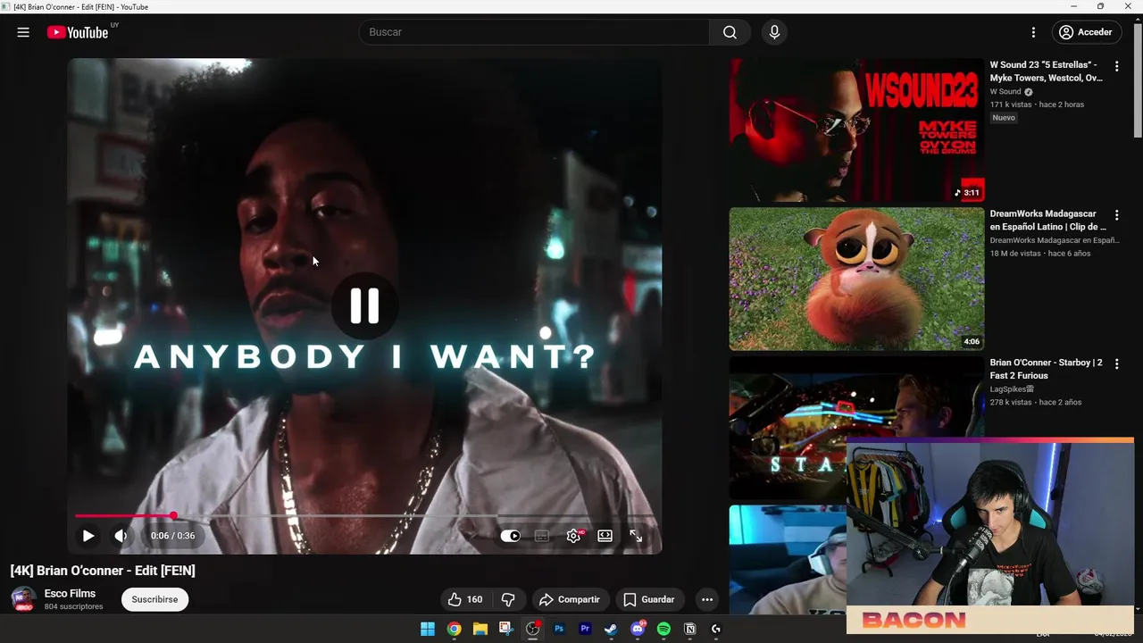Open Steam from the taskbar
This screenshot has width=1143, height=643.
611,629
